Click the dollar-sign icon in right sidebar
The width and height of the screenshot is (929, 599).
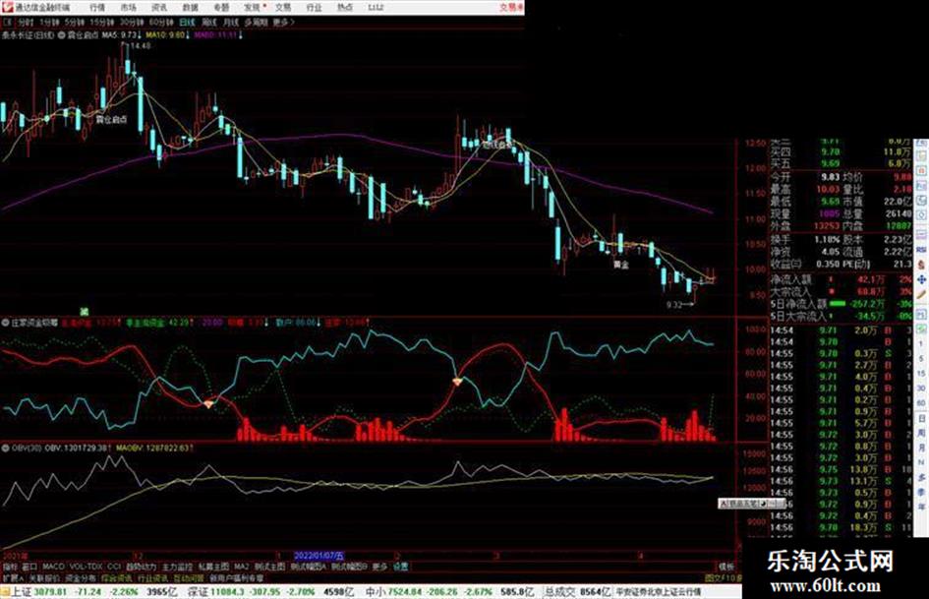[922, 264]
